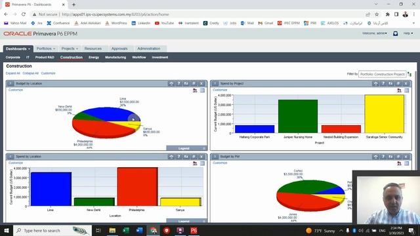Switch to the IT dashboard
The height and width of the screenshot is (236, 420).
28,57
